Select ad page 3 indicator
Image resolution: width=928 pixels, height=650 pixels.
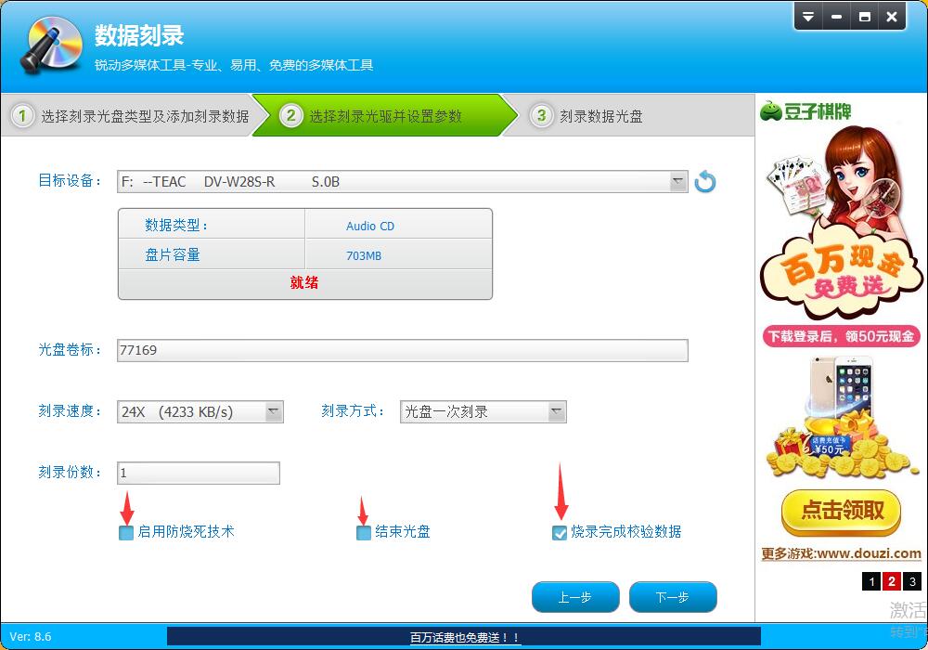coord(912,582)
